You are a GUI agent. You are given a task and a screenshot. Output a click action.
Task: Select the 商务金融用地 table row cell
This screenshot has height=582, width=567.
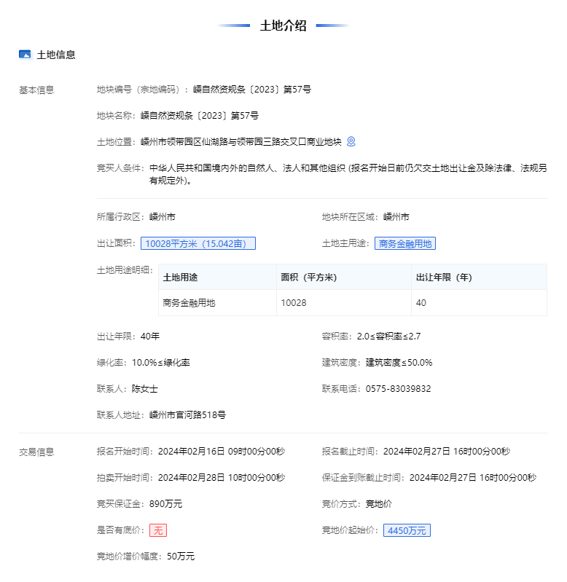[x=189, y=303]
